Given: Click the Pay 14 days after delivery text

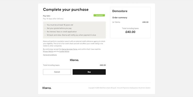Looking at the screenshot, I should coord(53,19).
